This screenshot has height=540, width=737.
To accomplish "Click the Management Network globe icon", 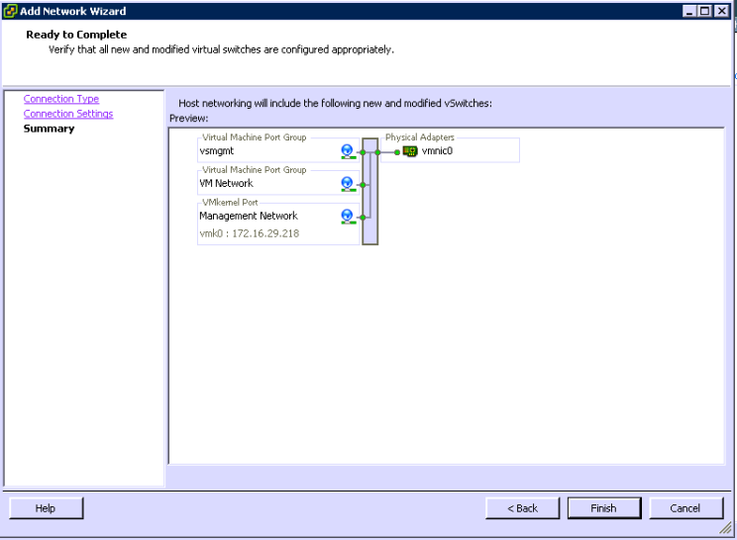I will (348, 217).
